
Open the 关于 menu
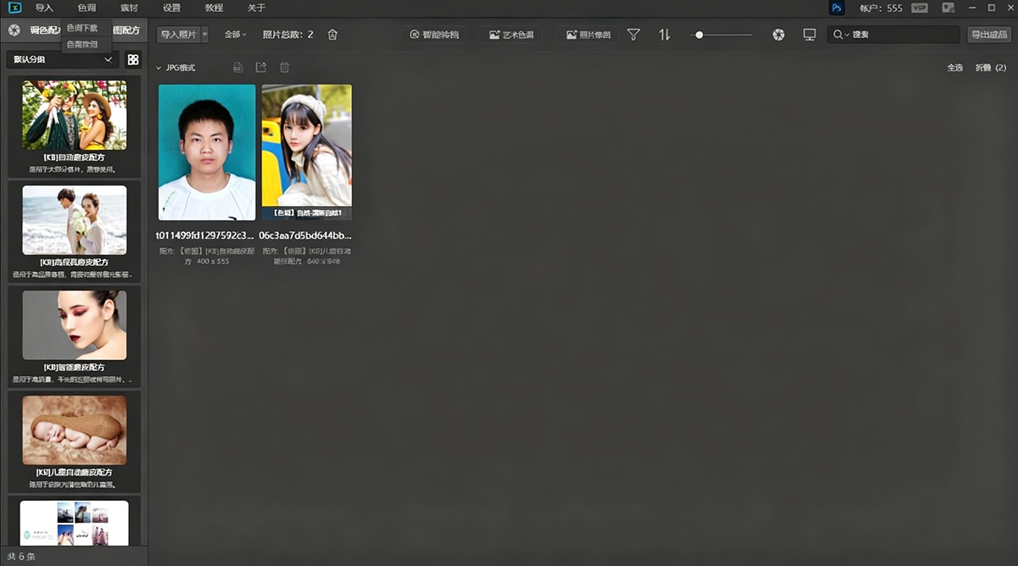(x=256, y=8)
